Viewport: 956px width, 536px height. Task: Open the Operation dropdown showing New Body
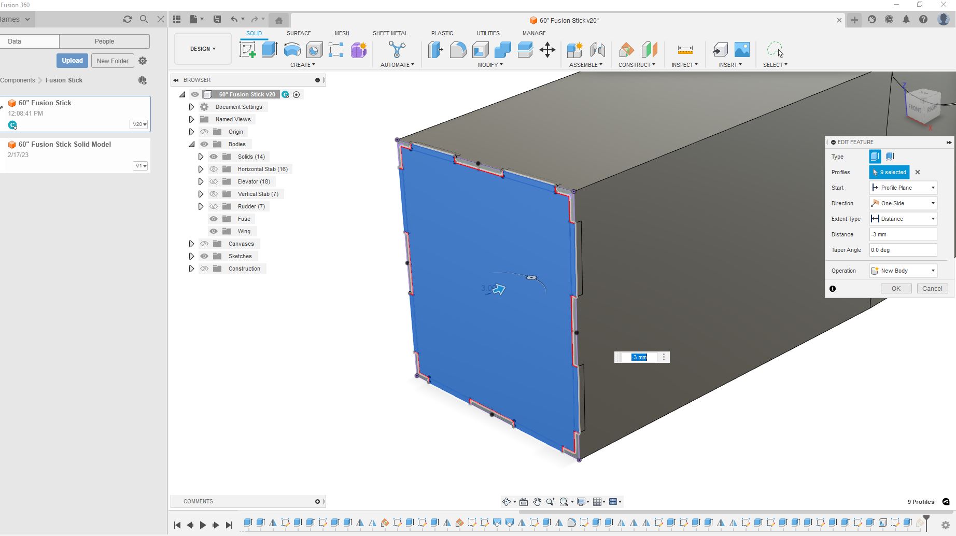(903, 271)
